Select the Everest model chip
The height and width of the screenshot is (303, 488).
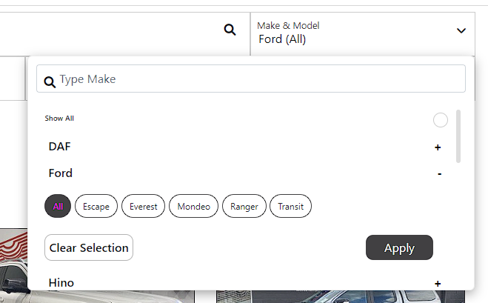tap(143, 206)
